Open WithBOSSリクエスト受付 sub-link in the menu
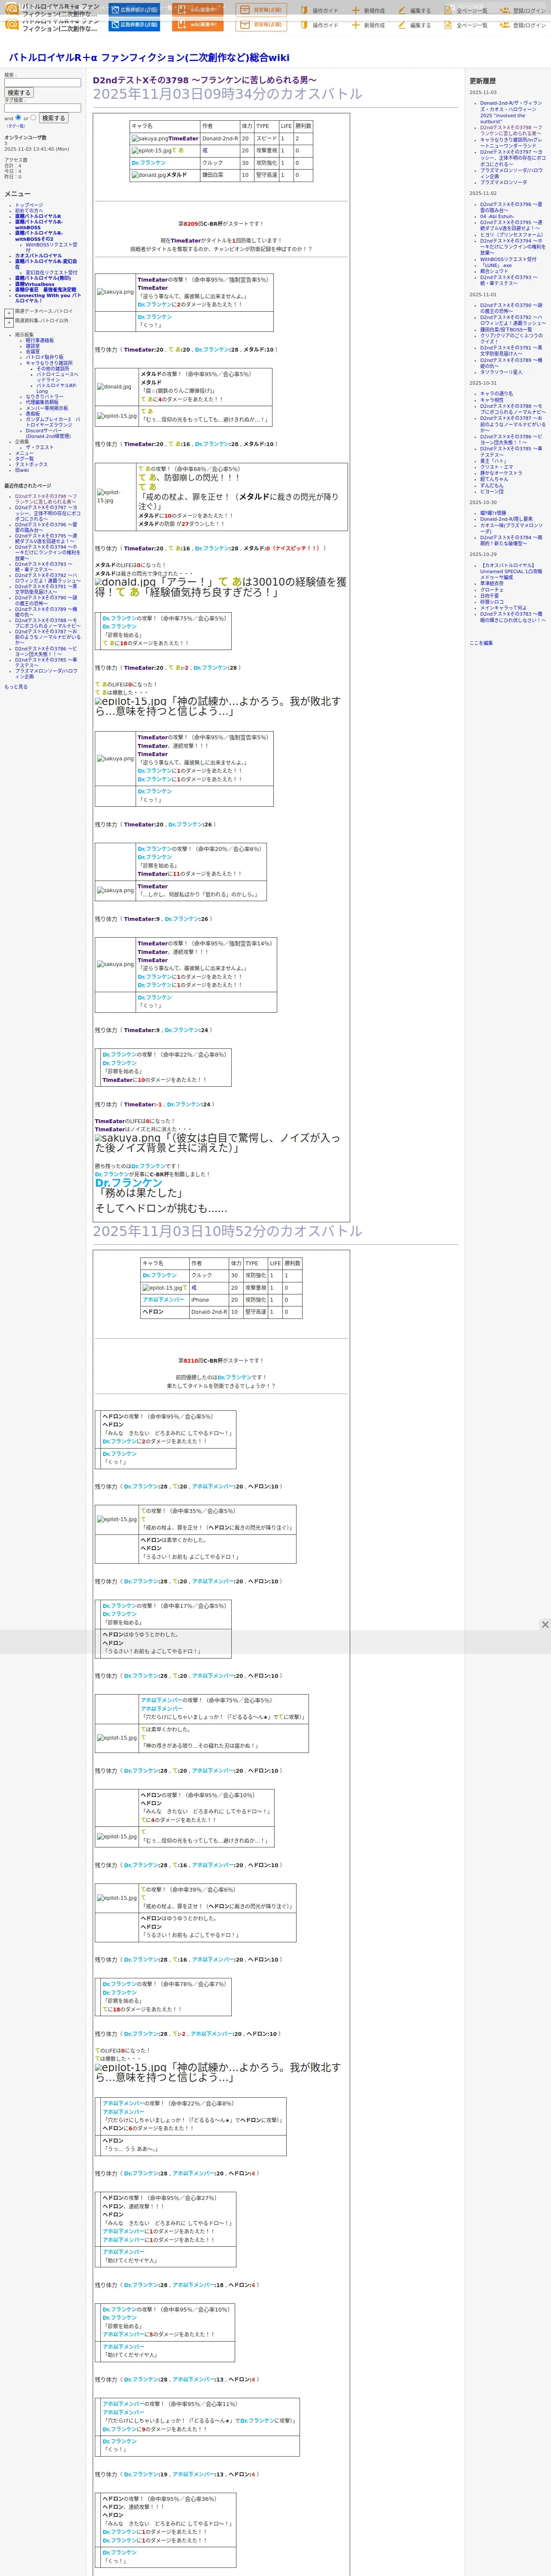 [x=51, y=247]
